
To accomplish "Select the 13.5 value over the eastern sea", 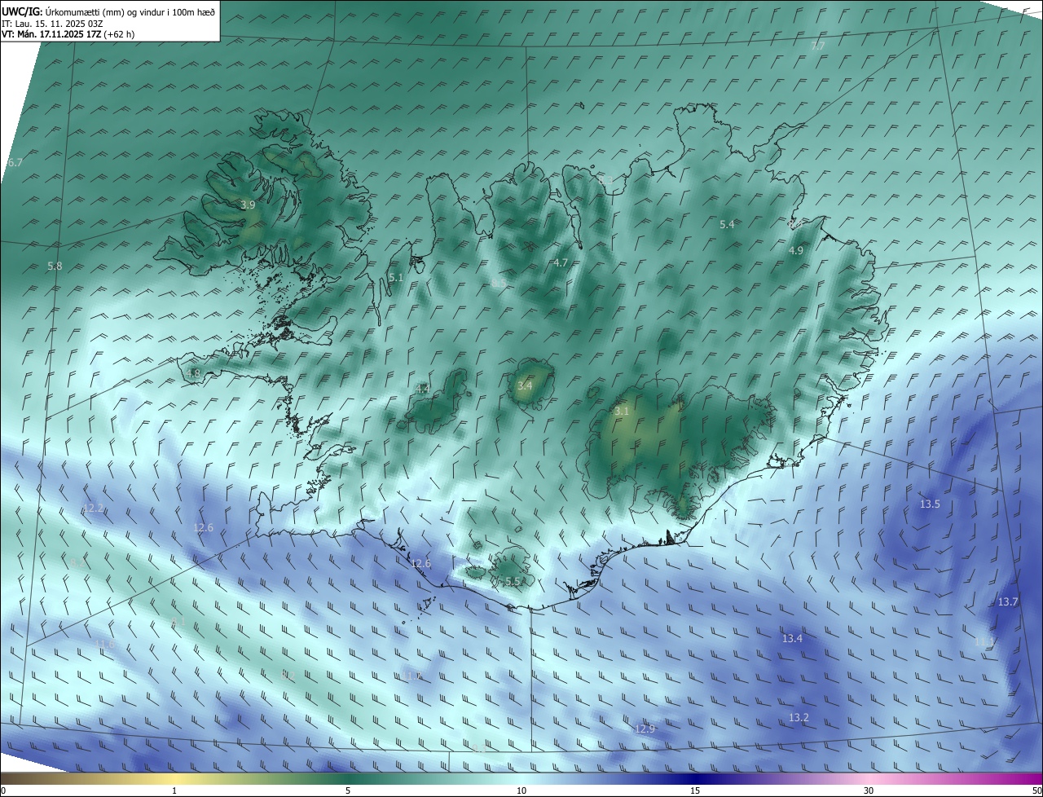I will click(x=930, y=504).
